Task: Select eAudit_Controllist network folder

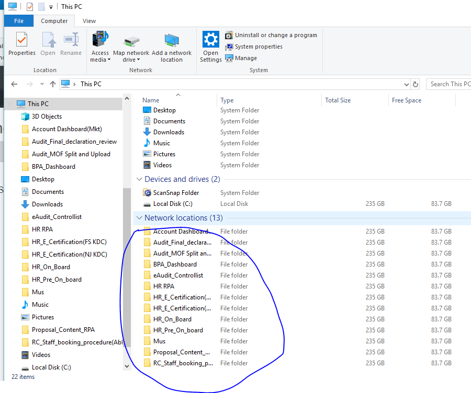Action: tap(178, 275)
